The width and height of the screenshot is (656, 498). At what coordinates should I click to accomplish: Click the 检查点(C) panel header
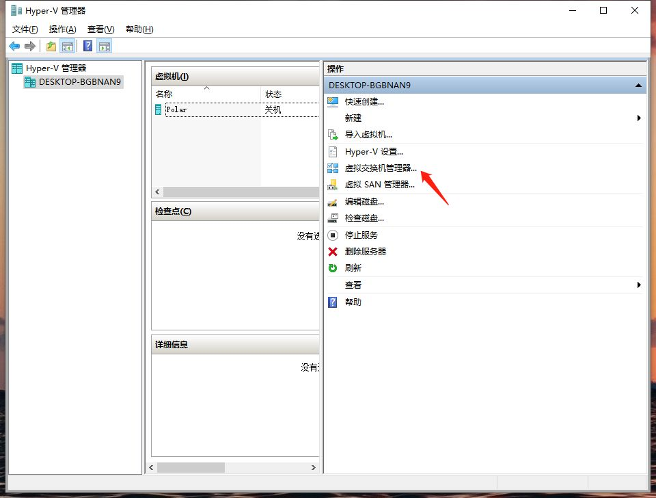[235, 211]
